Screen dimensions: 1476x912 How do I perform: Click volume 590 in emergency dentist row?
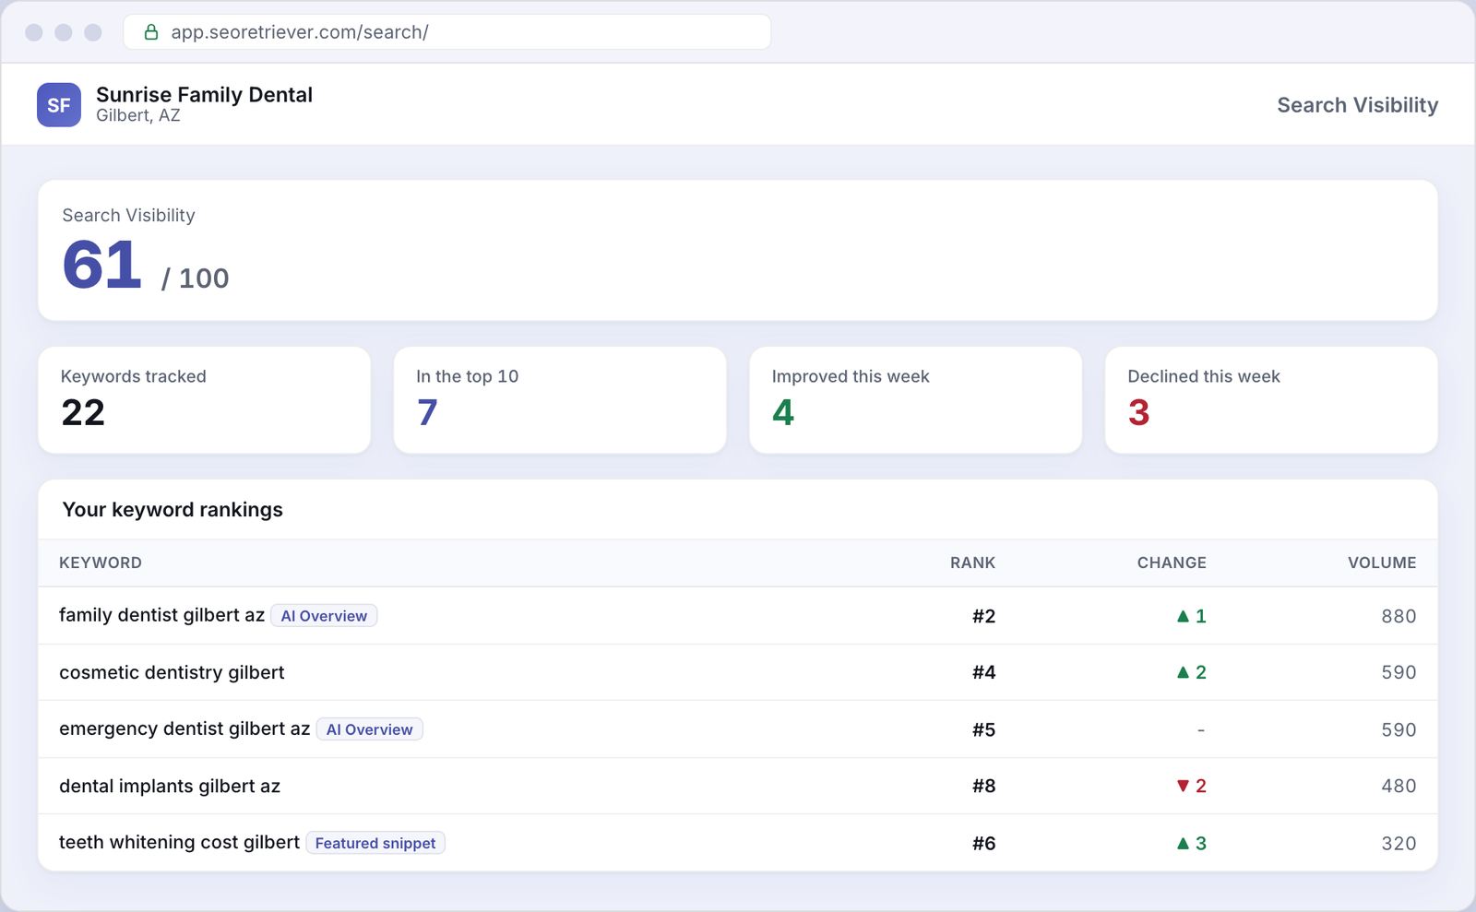coord(1399,729)
